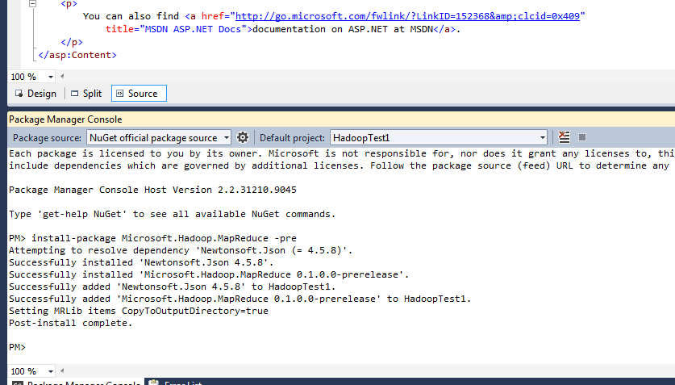Image resolution: width=675 pixels, height=385 pixels.
Task: Open the editor zoom level dropdown
Action: pyautogui.click(x=51, y=77)
